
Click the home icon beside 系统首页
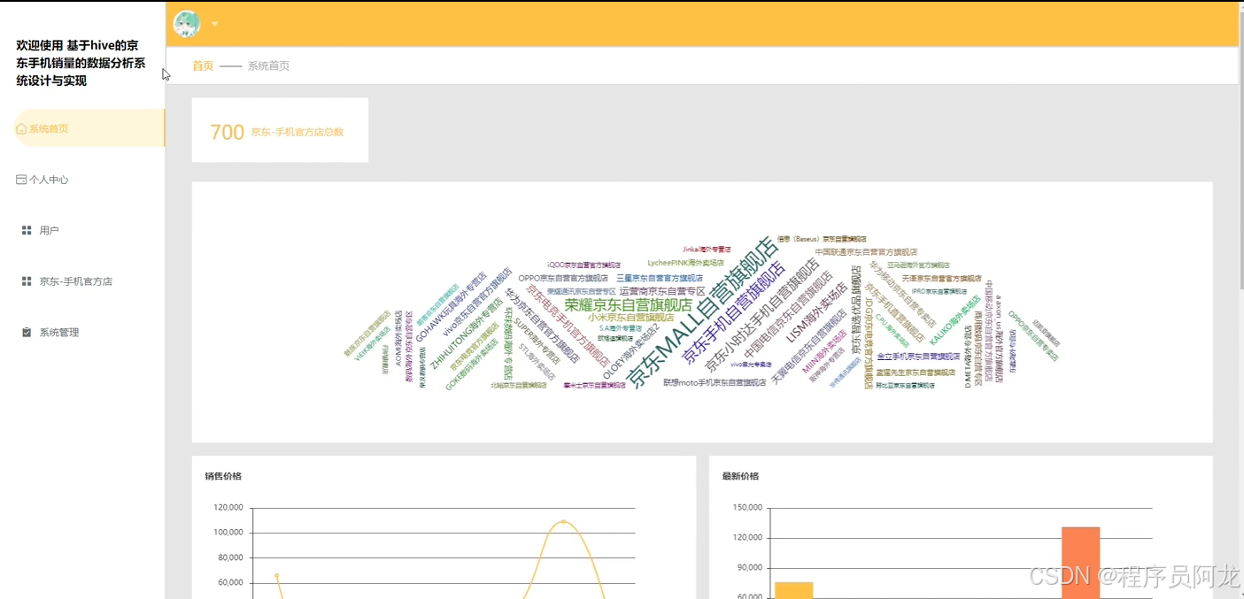[x=21, y=129]
